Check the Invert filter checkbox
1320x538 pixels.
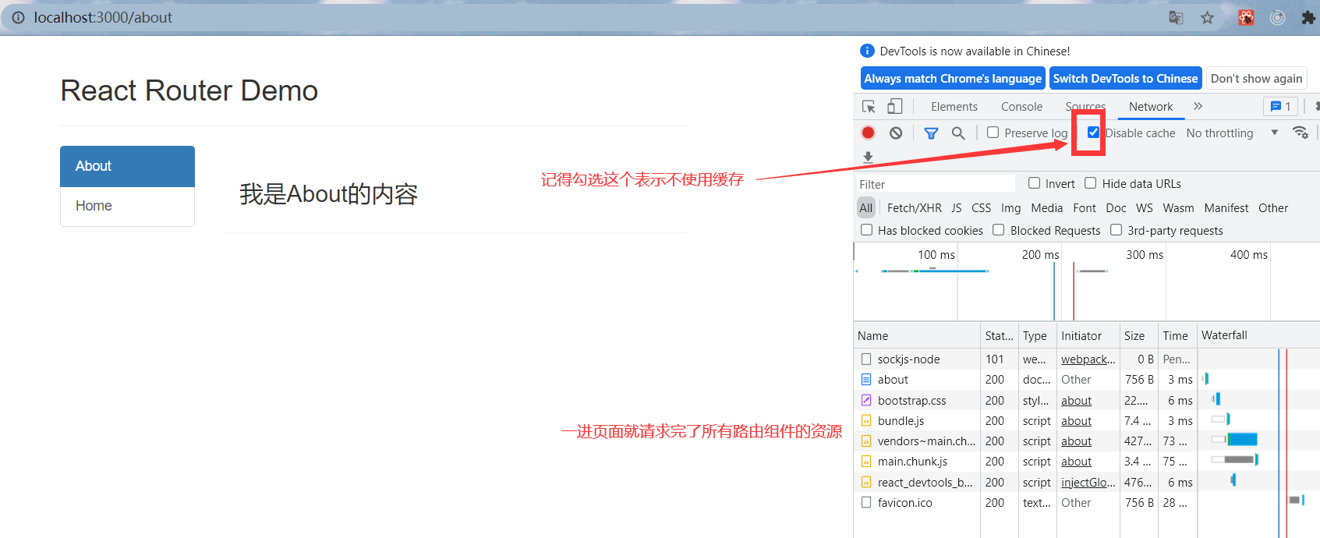click(x=1034, y=183)
